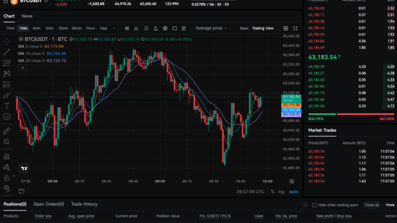
Task: Select the 30min interval
Action: (76, 28)
